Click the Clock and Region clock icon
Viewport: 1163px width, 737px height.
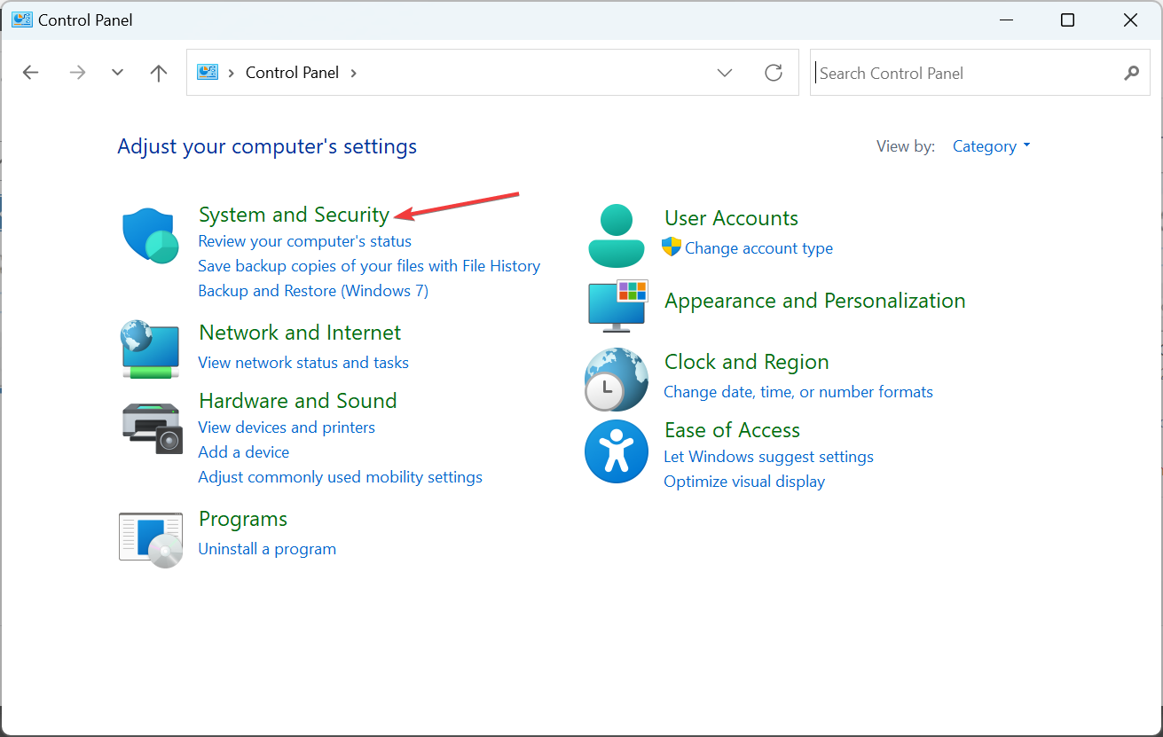pos(616,380)
